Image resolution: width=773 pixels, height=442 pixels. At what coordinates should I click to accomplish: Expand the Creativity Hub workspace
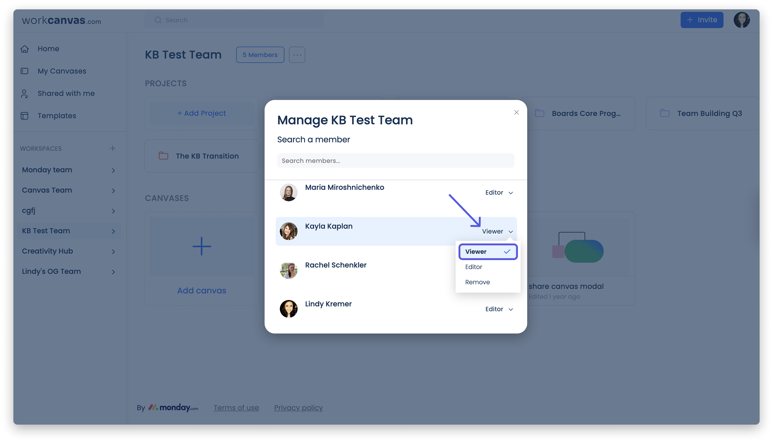pos(113,252)
